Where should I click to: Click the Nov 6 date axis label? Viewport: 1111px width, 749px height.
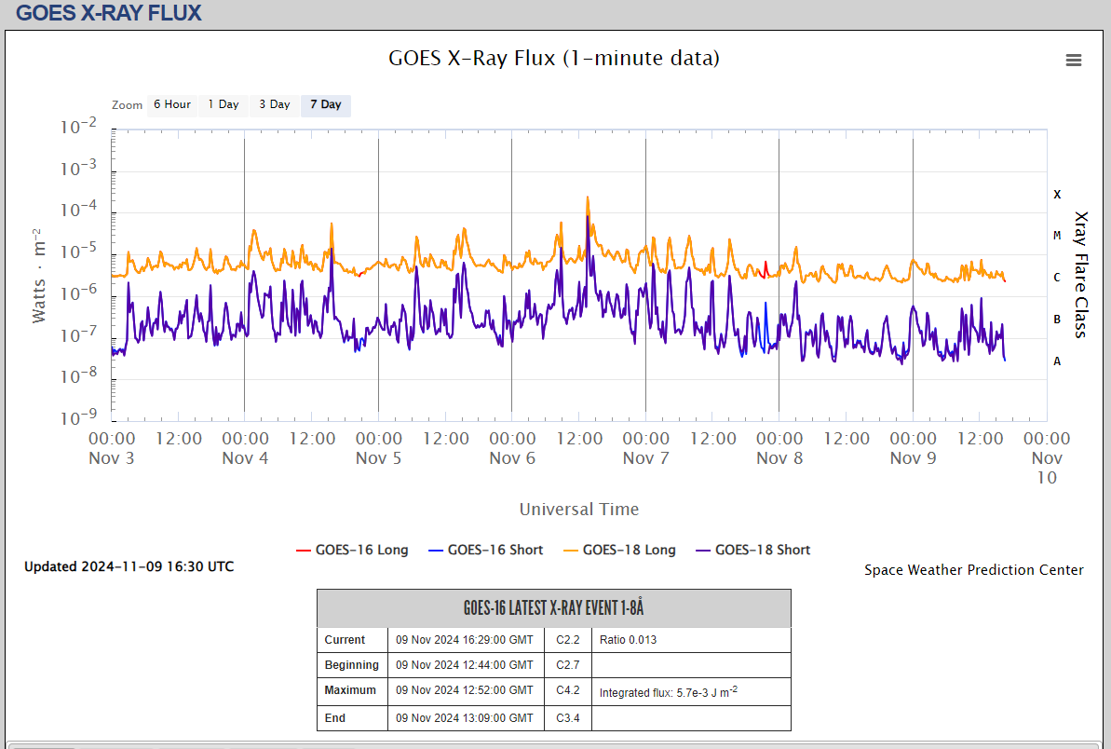512,457
